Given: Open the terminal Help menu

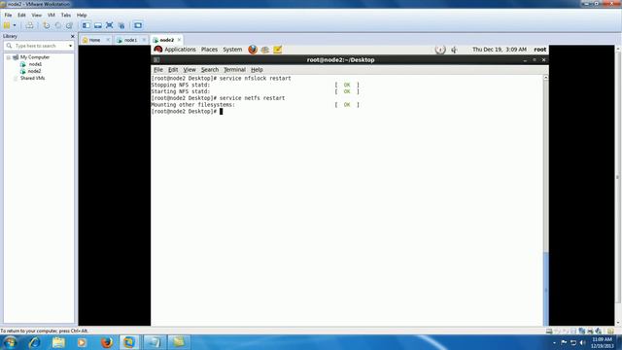Looking at the screenshot, I should pos(257,70).
